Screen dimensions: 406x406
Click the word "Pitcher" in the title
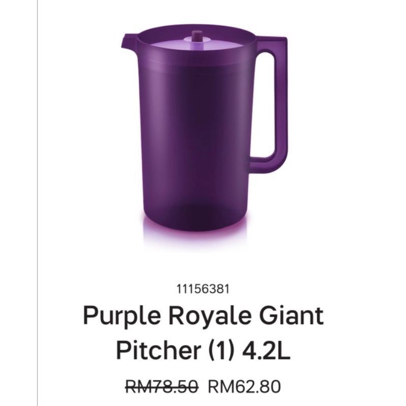[x=157, y=350]
